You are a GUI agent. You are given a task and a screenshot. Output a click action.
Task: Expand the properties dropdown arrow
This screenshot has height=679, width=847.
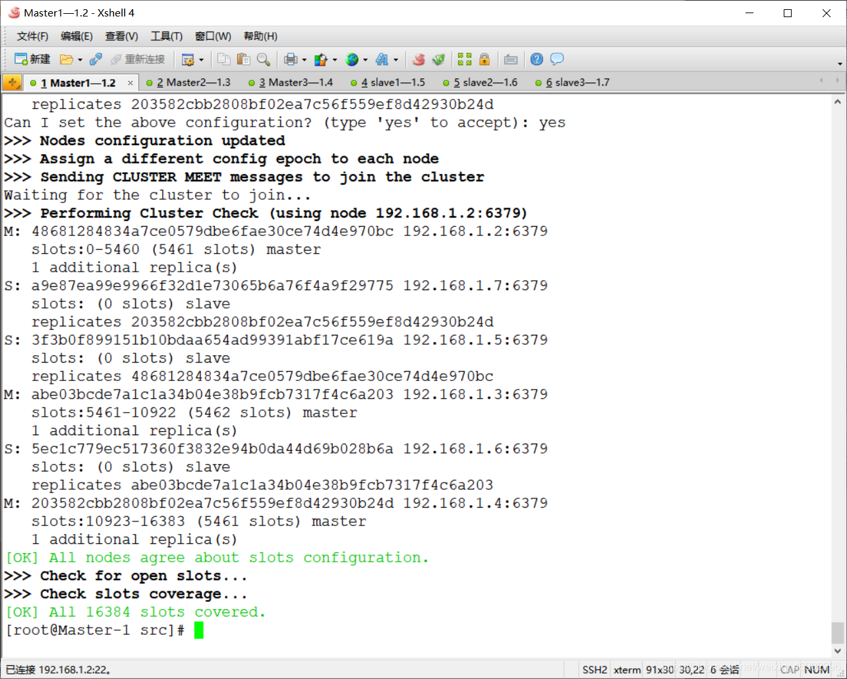tap(201, 60)
